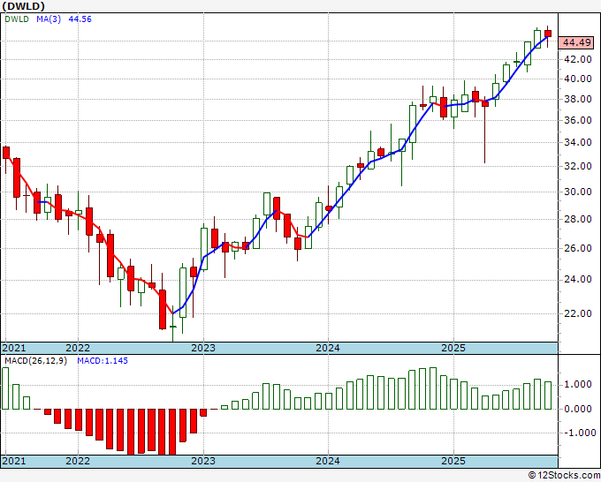601x482 pixels.
Task: Click the 2023 label on price chart axis
Action: [203, 348]
